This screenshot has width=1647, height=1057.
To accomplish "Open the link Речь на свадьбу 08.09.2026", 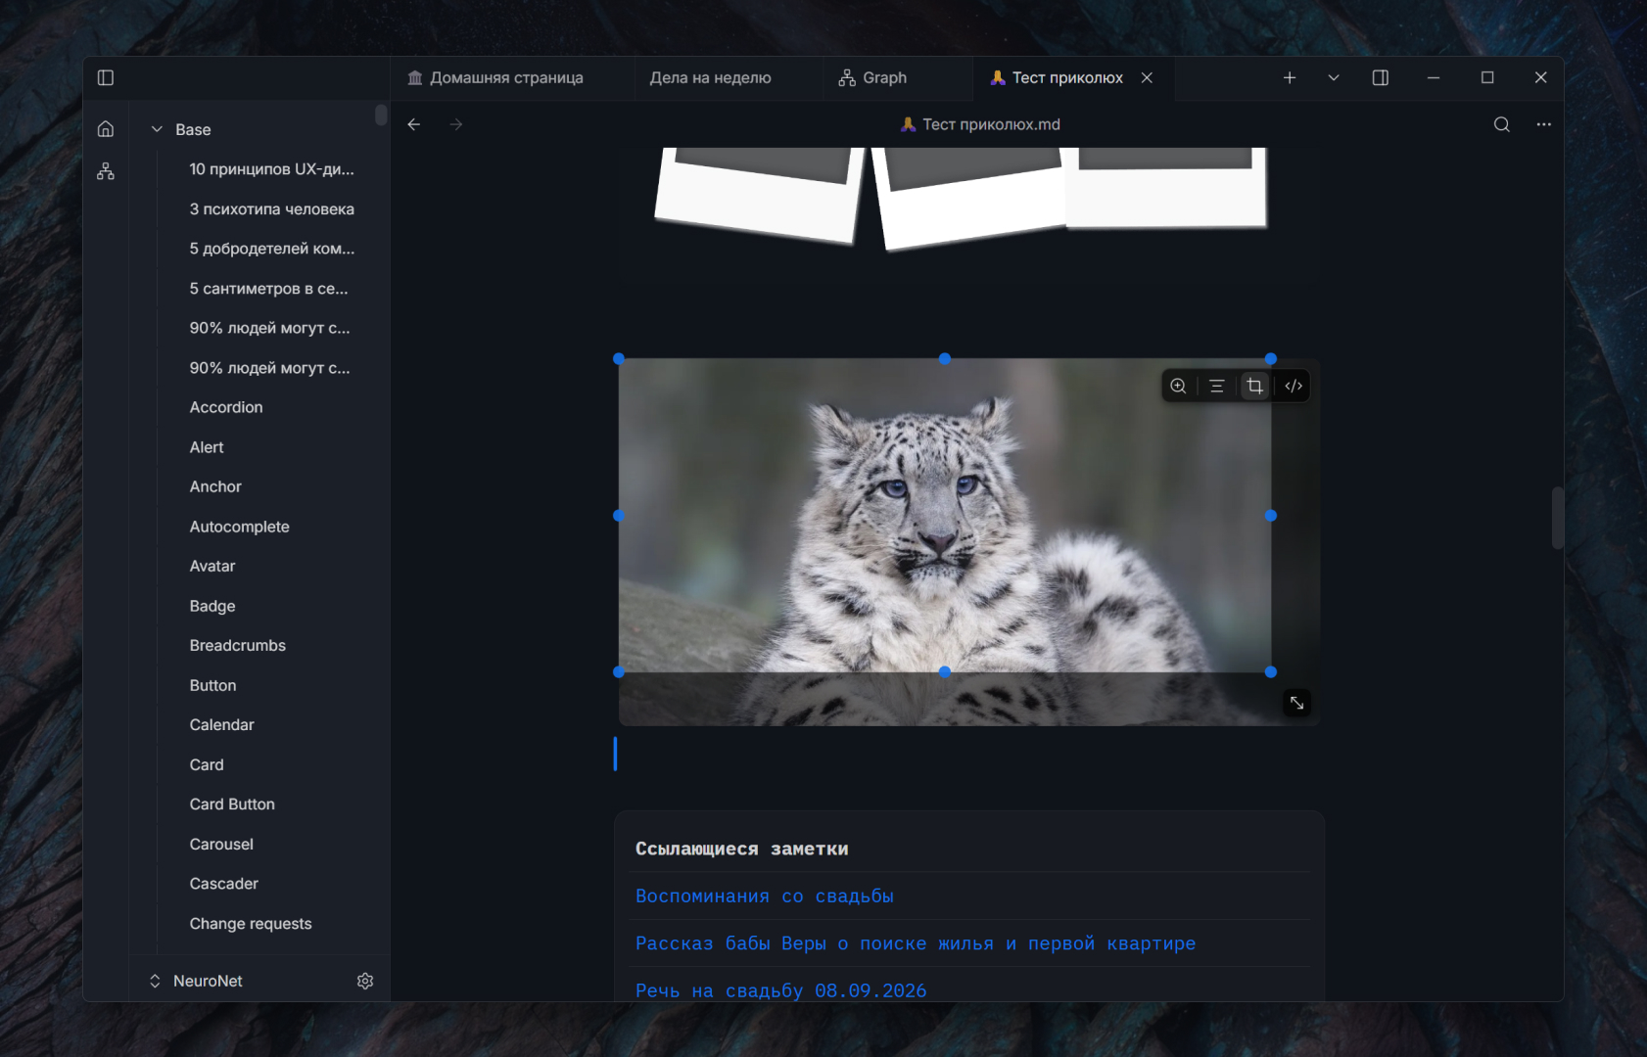I will (780, 990).
